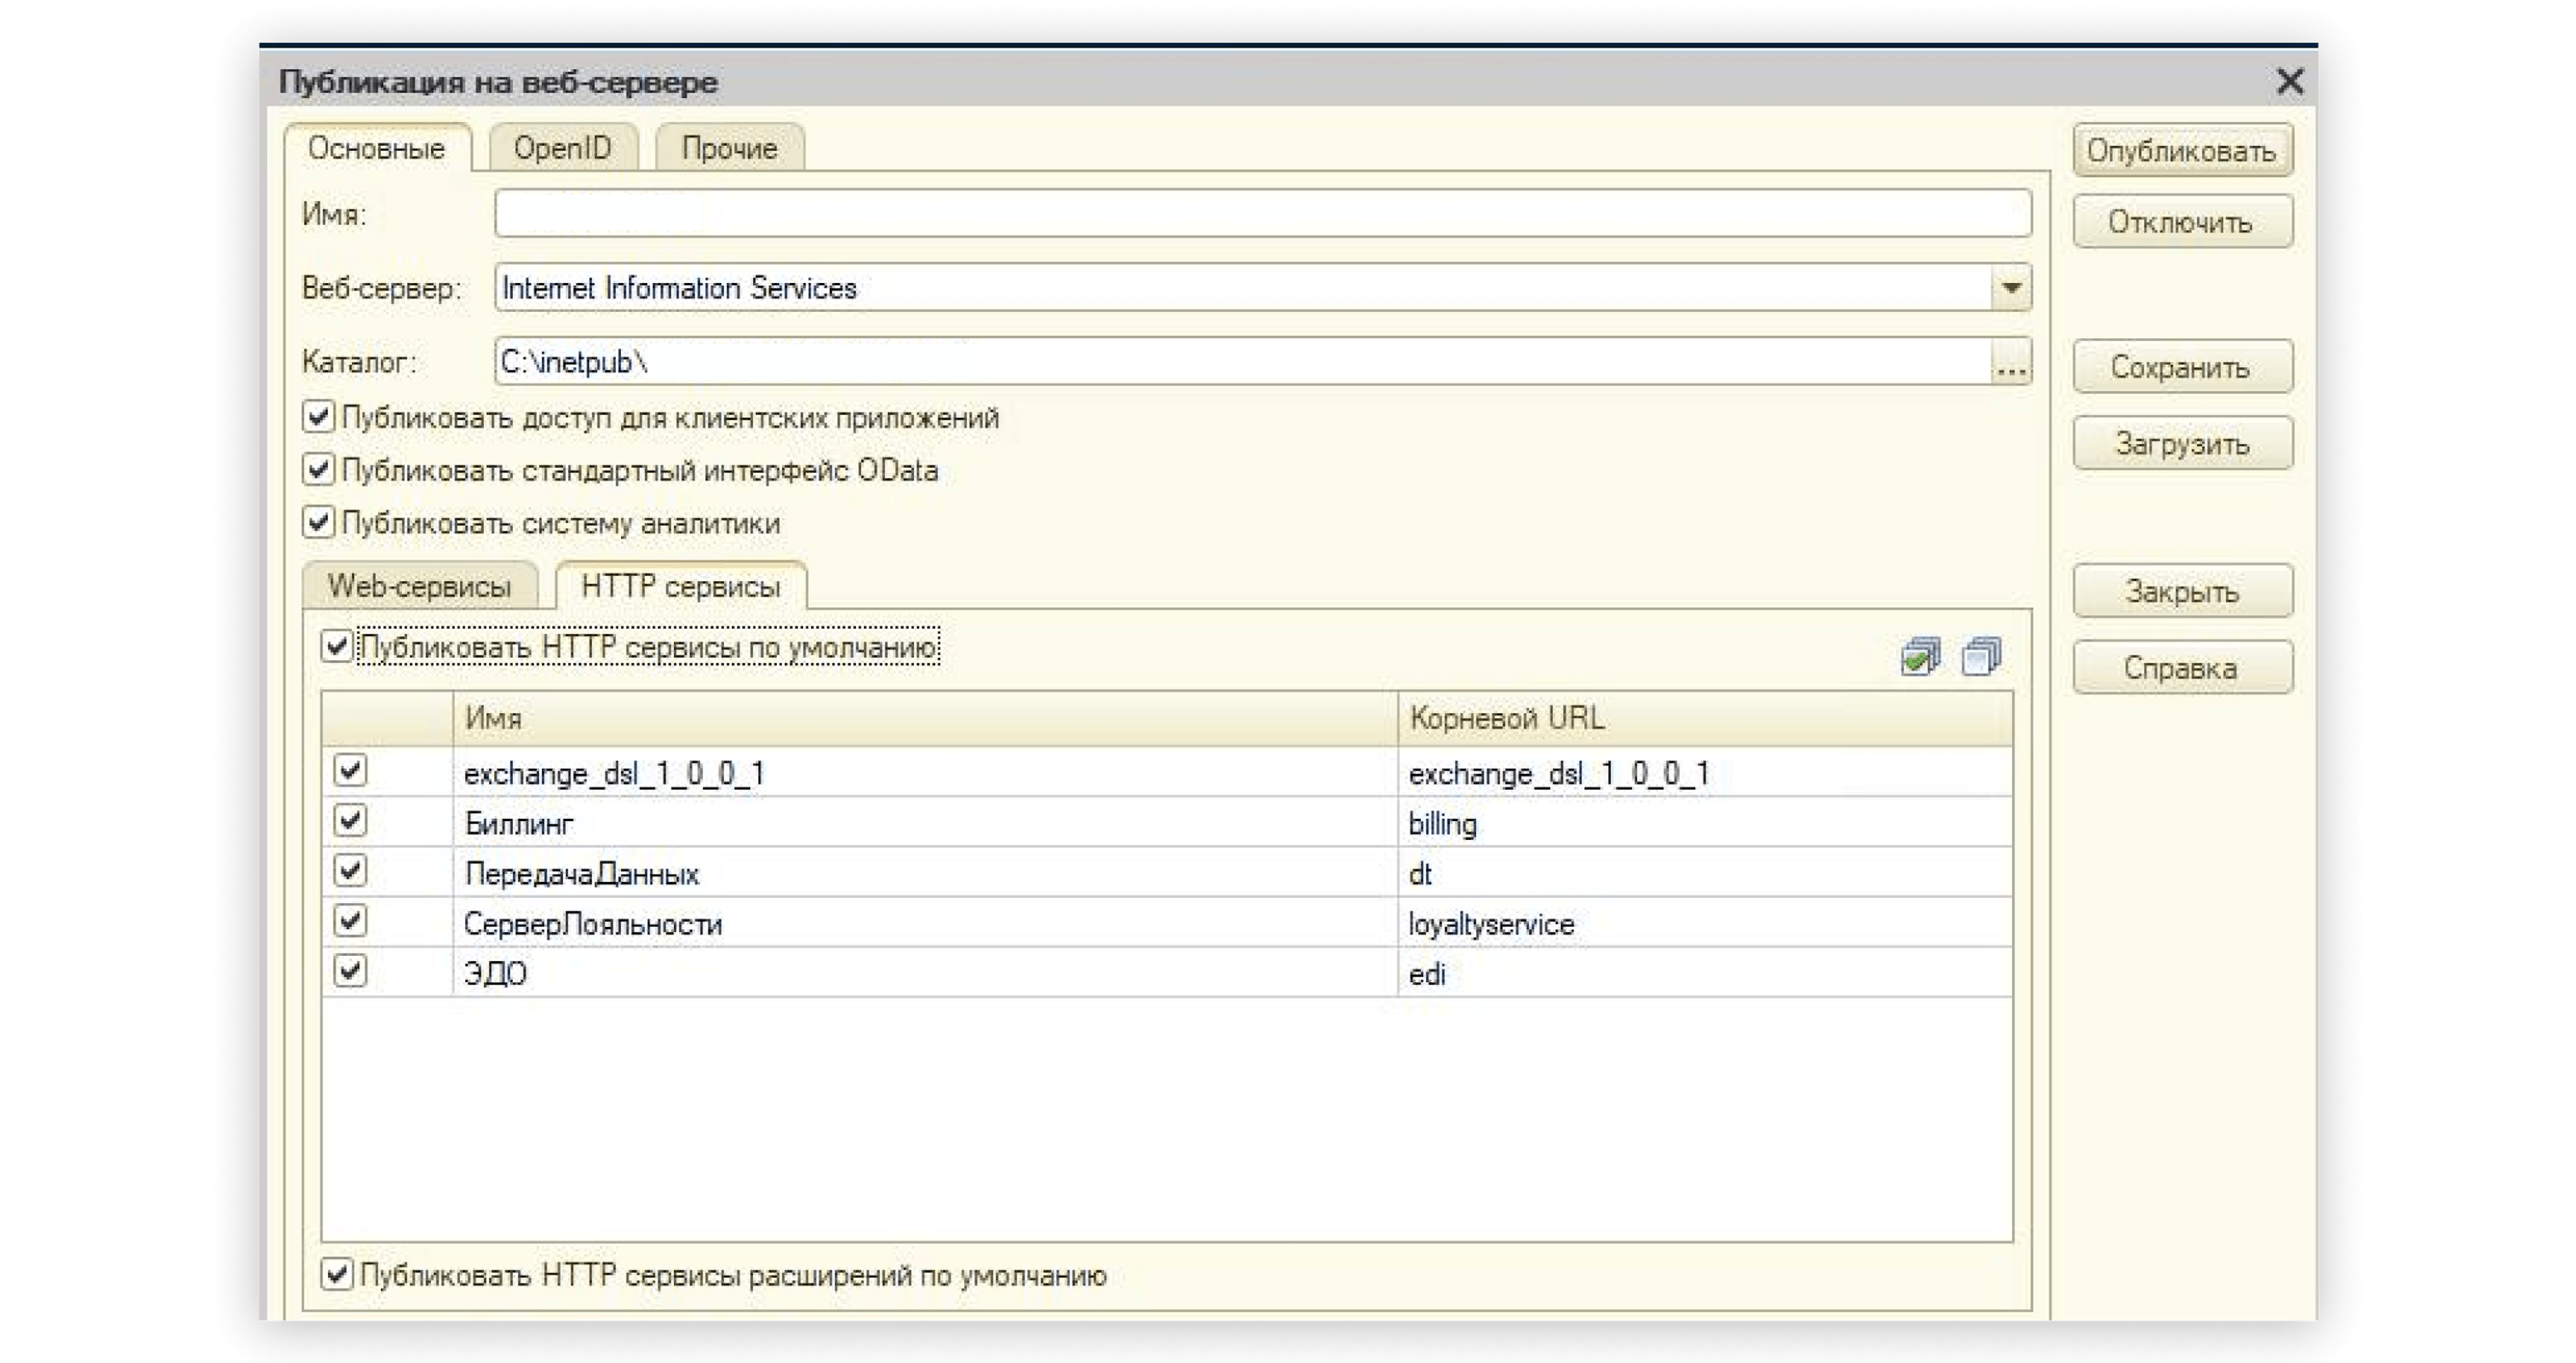Select the loyaltyservice root URL cell

click(x=1705, y=923)
